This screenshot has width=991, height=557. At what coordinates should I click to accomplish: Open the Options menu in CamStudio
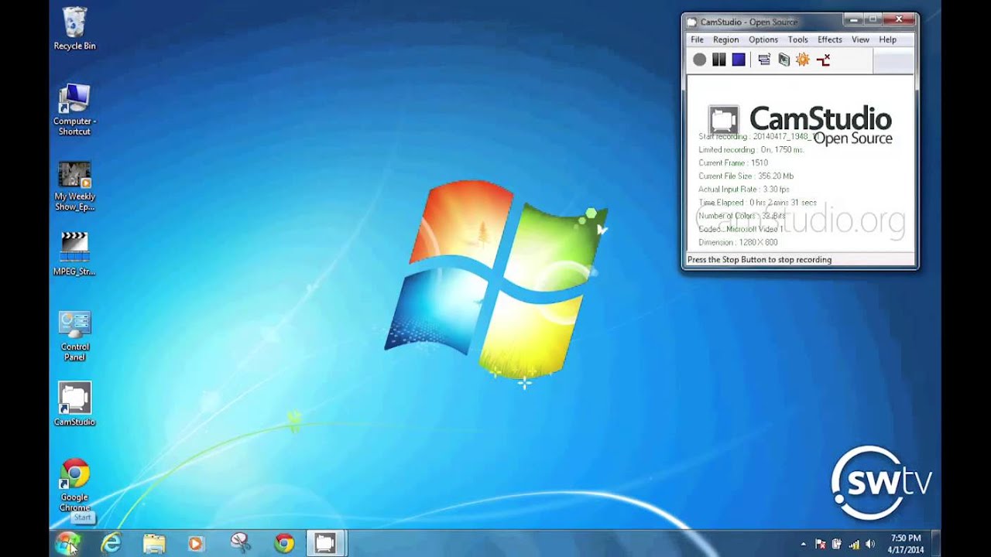point(763,39)
